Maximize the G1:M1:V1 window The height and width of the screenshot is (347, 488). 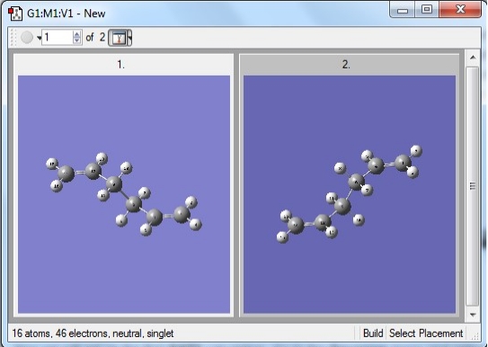(426, 9)
